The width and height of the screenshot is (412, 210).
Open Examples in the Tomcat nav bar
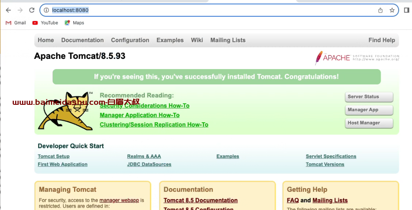tap(170, 40)
